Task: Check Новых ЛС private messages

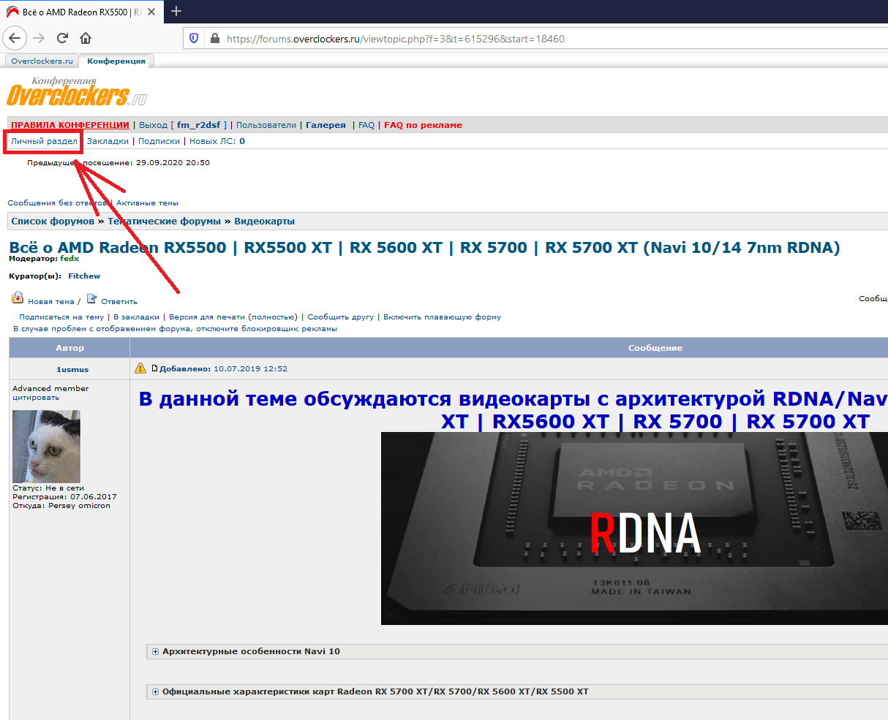Action: tap(217, 141)
